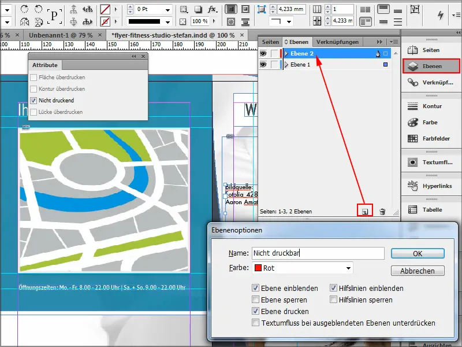Open Hyperlinks panel from right dock

point(431,186)
